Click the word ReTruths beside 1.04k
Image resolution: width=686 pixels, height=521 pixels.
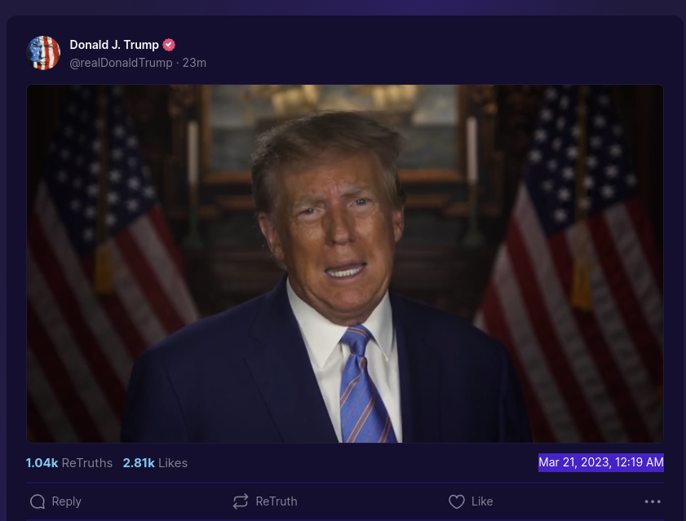(x=87, y=463)
